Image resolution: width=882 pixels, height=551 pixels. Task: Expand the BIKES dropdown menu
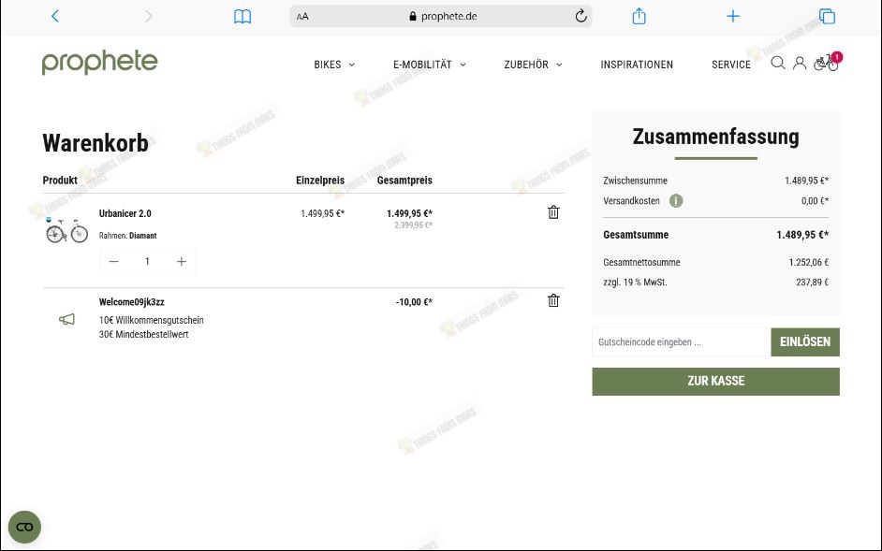click(334, 65)
